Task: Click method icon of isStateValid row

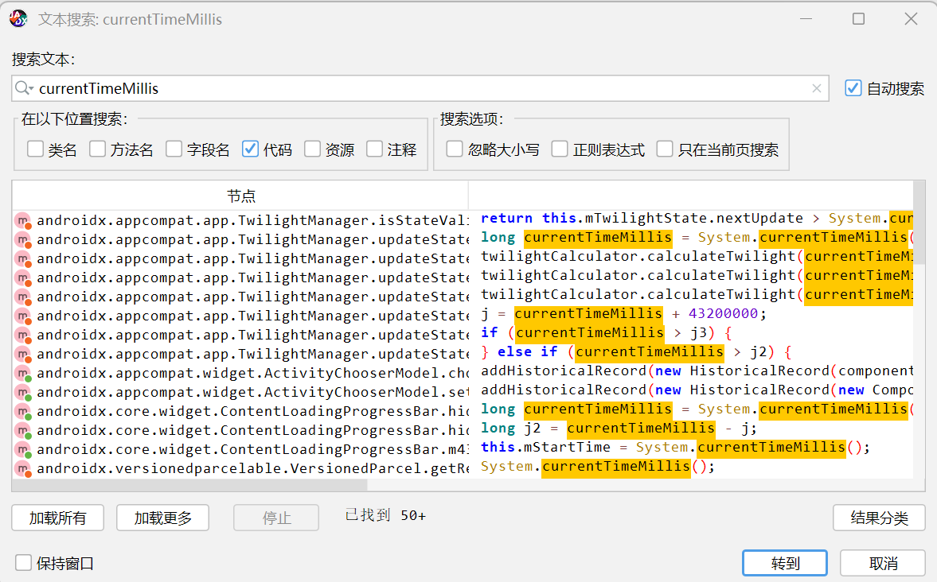Action: [22, 221]
